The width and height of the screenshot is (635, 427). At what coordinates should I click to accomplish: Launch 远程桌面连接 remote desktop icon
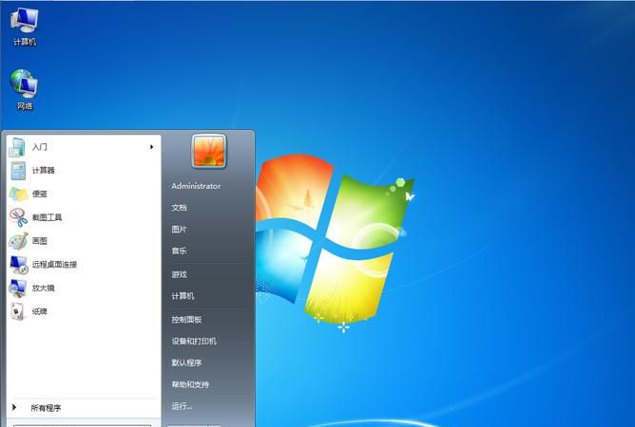[19, 265]
